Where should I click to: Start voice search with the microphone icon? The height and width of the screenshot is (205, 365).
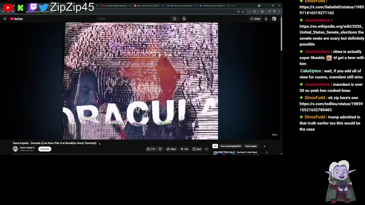coord(184,19)
